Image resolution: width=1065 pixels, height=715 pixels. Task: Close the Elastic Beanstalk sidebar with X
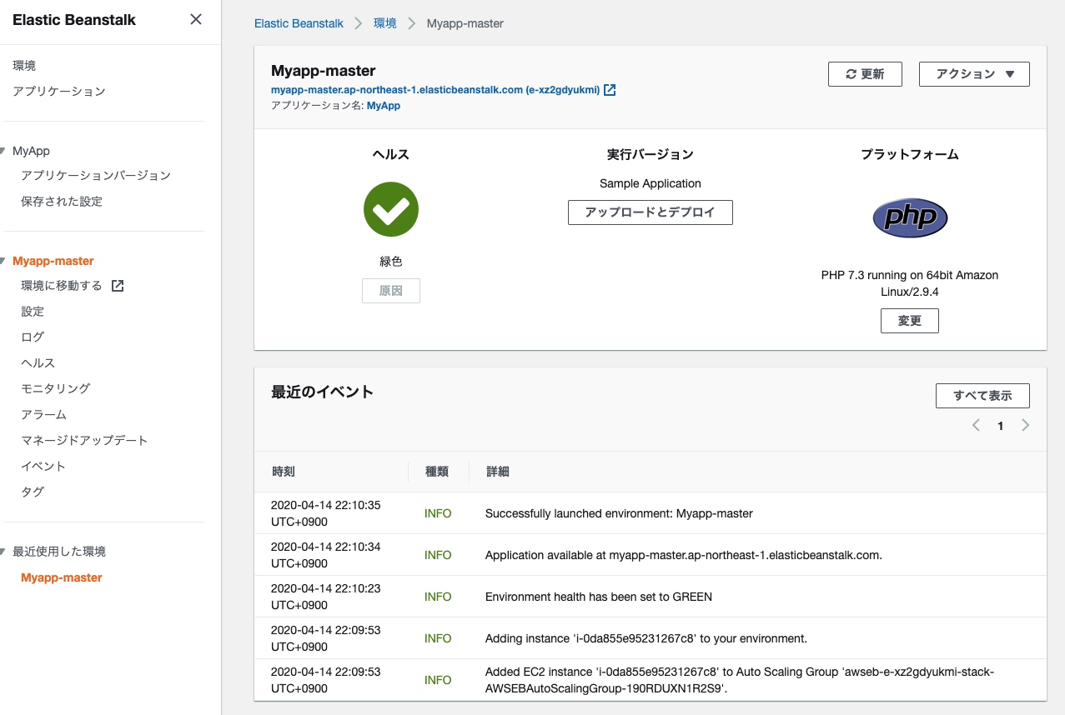coord(196,19)
